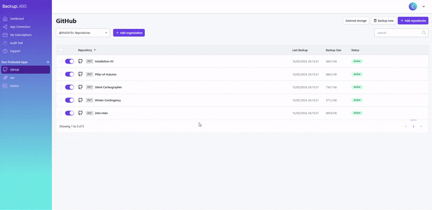This screenshot has width=432, height=210.
Task: Open Support in sidebar
Action: click(x=15, y=51)
